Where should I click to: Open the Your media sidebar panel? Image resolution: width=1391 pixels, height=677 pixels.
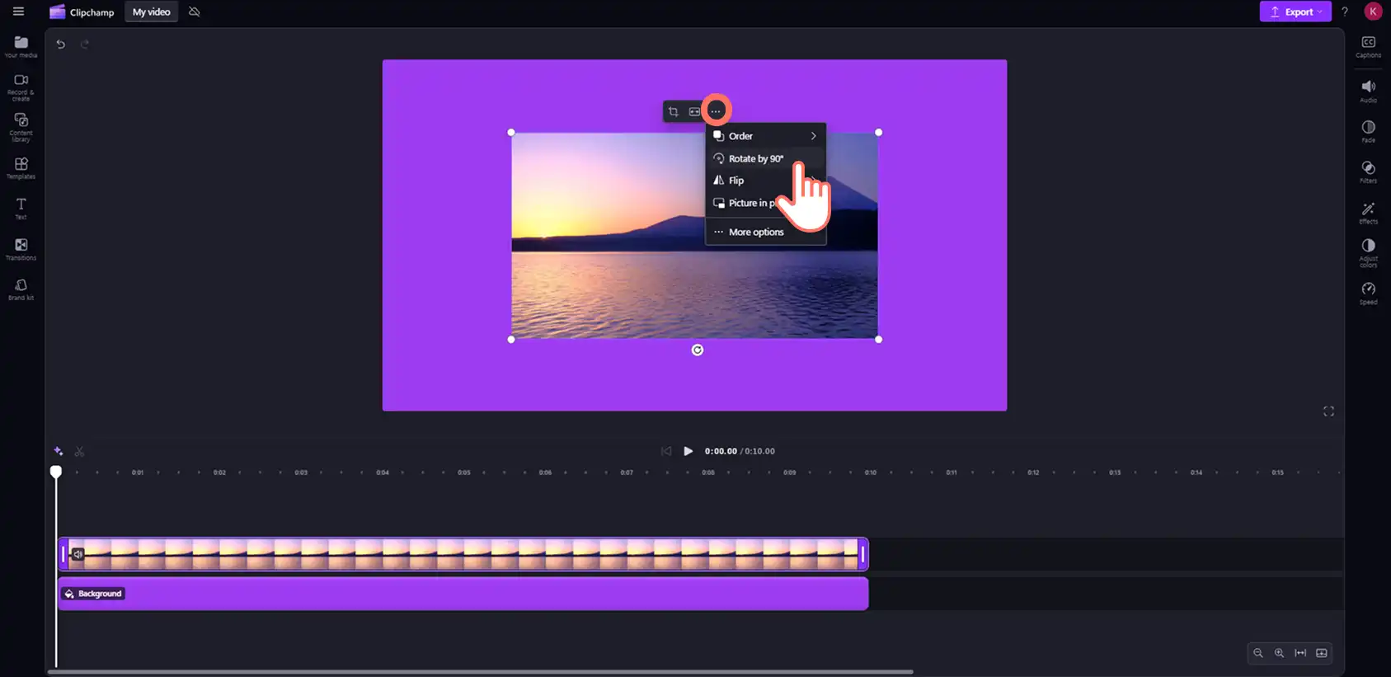point(21,46)
